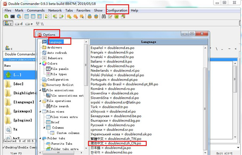
Task: Click the Exit Alt+X button
Action: tap(225, 153)
